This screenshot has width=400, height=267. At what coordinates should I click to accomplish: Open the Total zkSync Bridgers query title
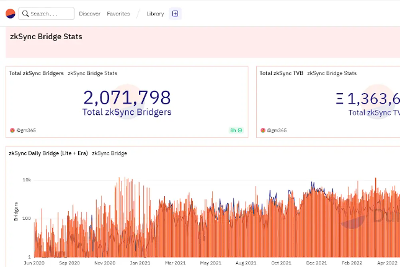pyautogui.click(x=36, y=73)
